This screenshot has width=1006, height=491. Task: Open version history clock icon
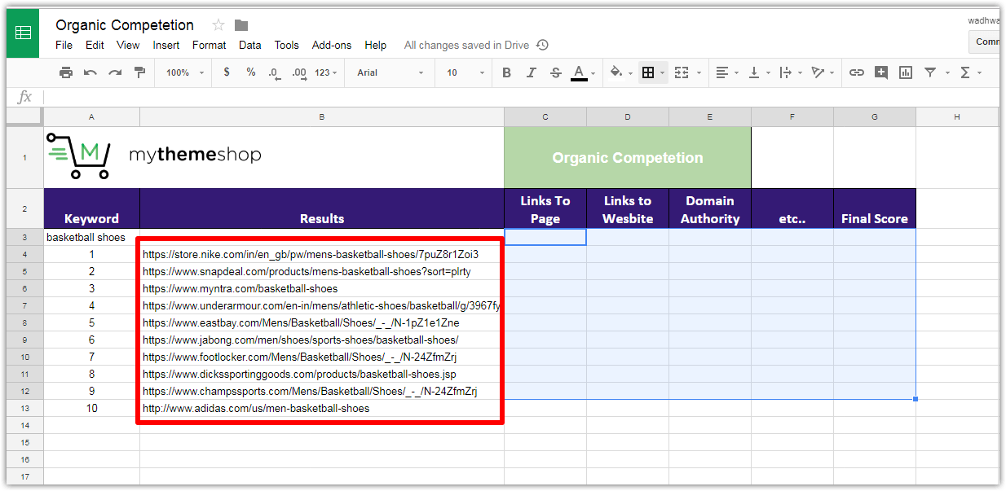tap(543, 46)
